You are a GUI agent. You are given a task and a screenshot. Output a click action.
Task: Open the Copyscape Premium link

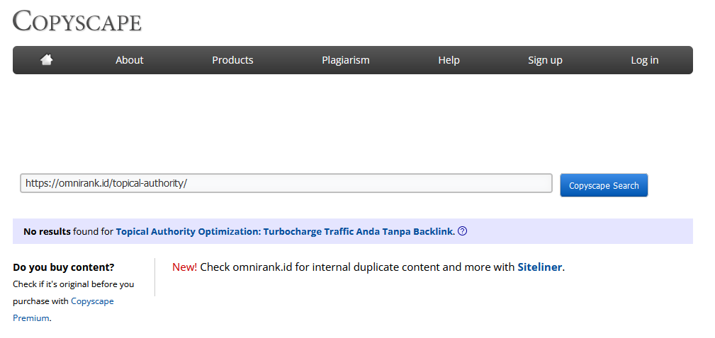click(63, 309)
